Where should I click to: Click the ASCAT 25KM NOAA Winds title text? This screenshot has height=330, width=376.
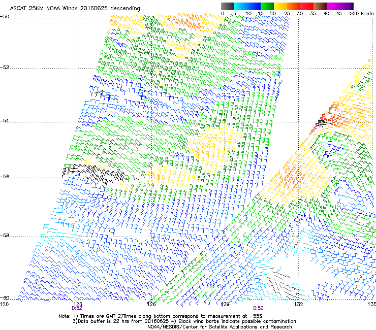point(75,8)
